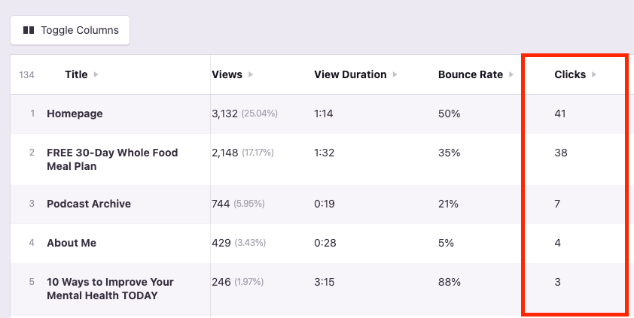Click the Bounce Rate sort arrow
Viewport: 634px width, 318px height.
coord(511,74)
